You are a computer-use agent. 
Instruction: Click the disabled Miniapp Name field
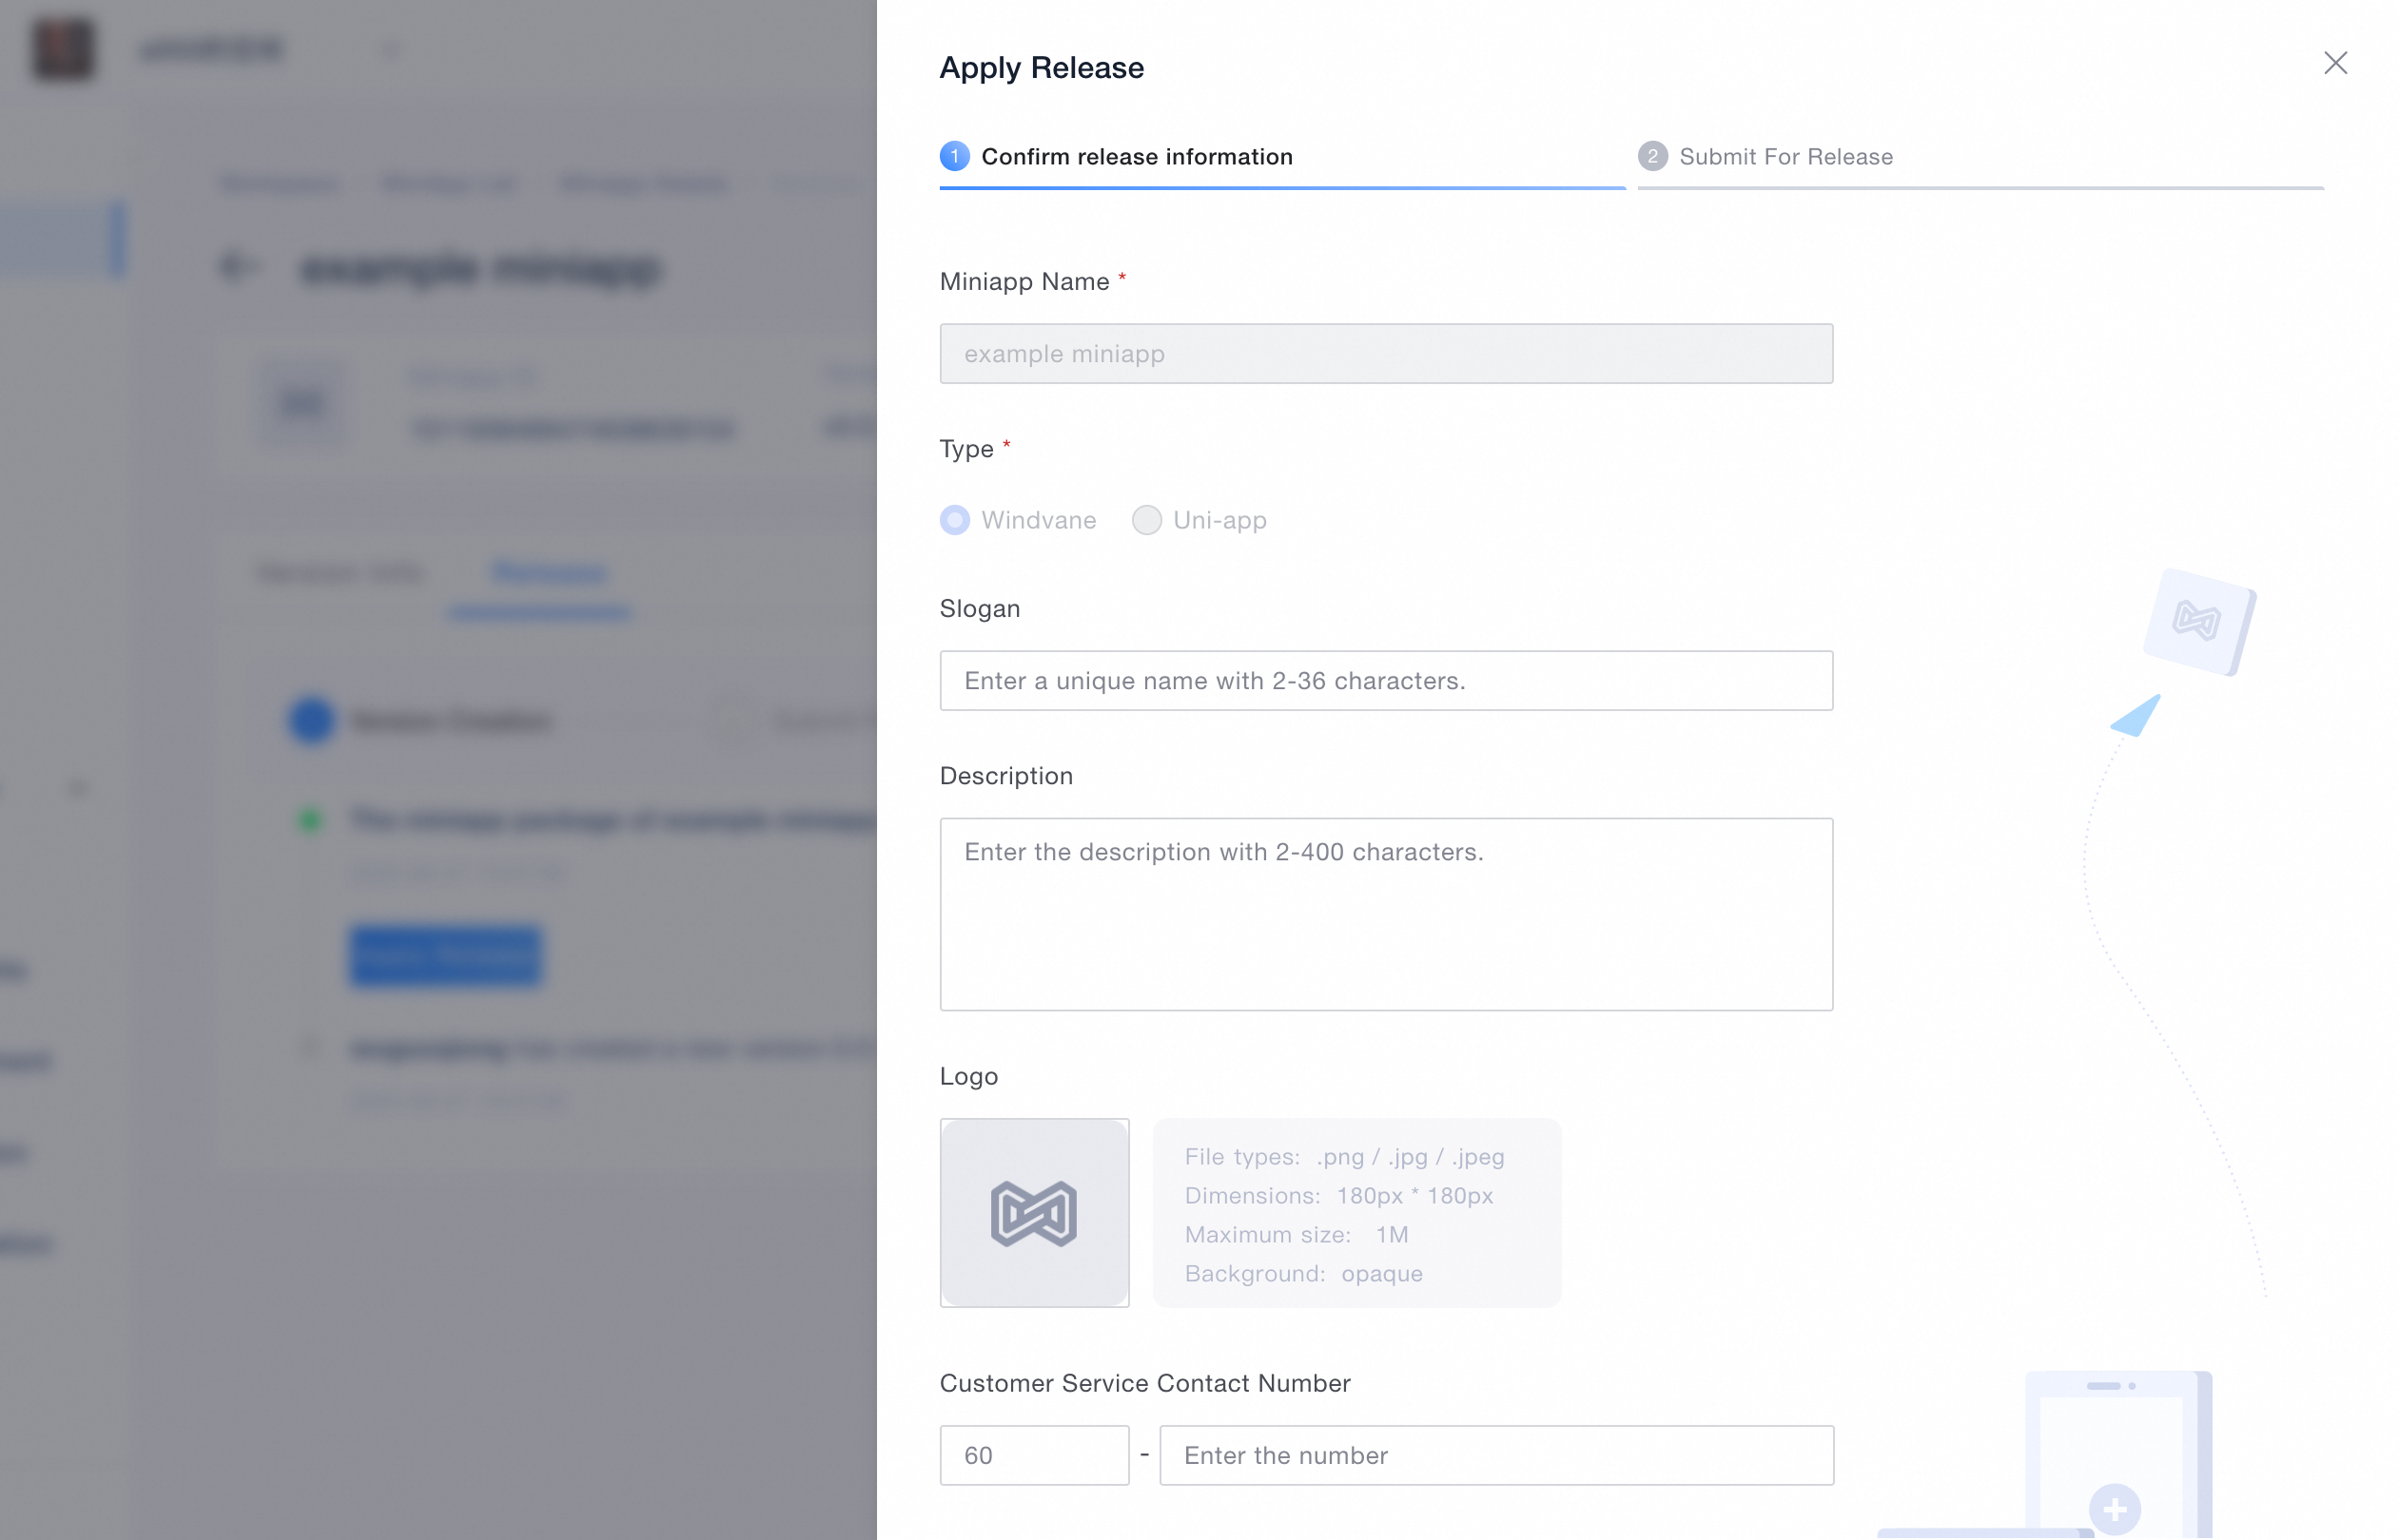pos(1386,353)
